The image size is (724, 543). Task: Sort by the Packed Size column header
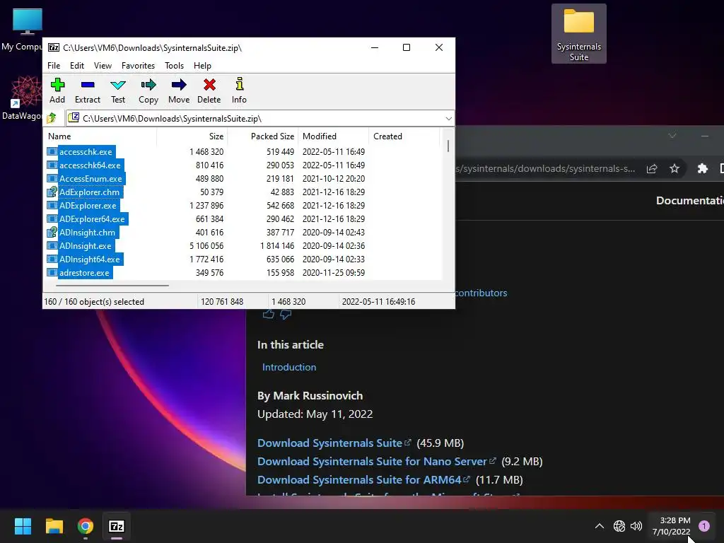click(x=263, y=136)
